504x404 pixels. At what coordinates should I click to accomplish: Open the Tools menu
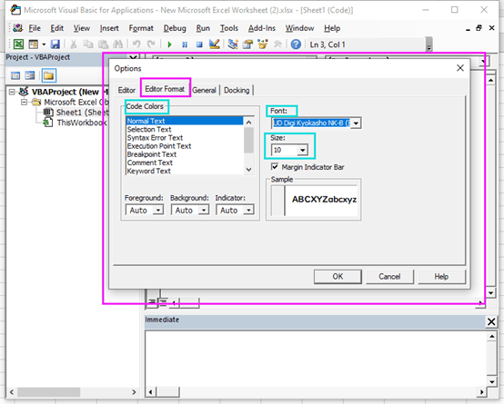229,28
